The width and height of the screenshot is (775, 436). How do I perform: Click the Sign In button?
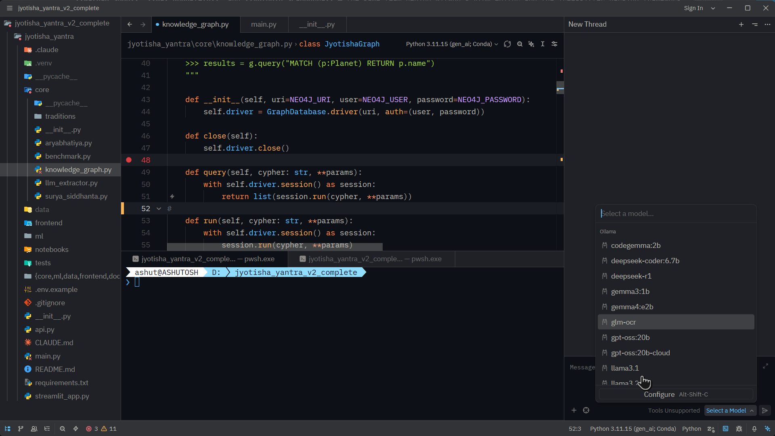693,8
